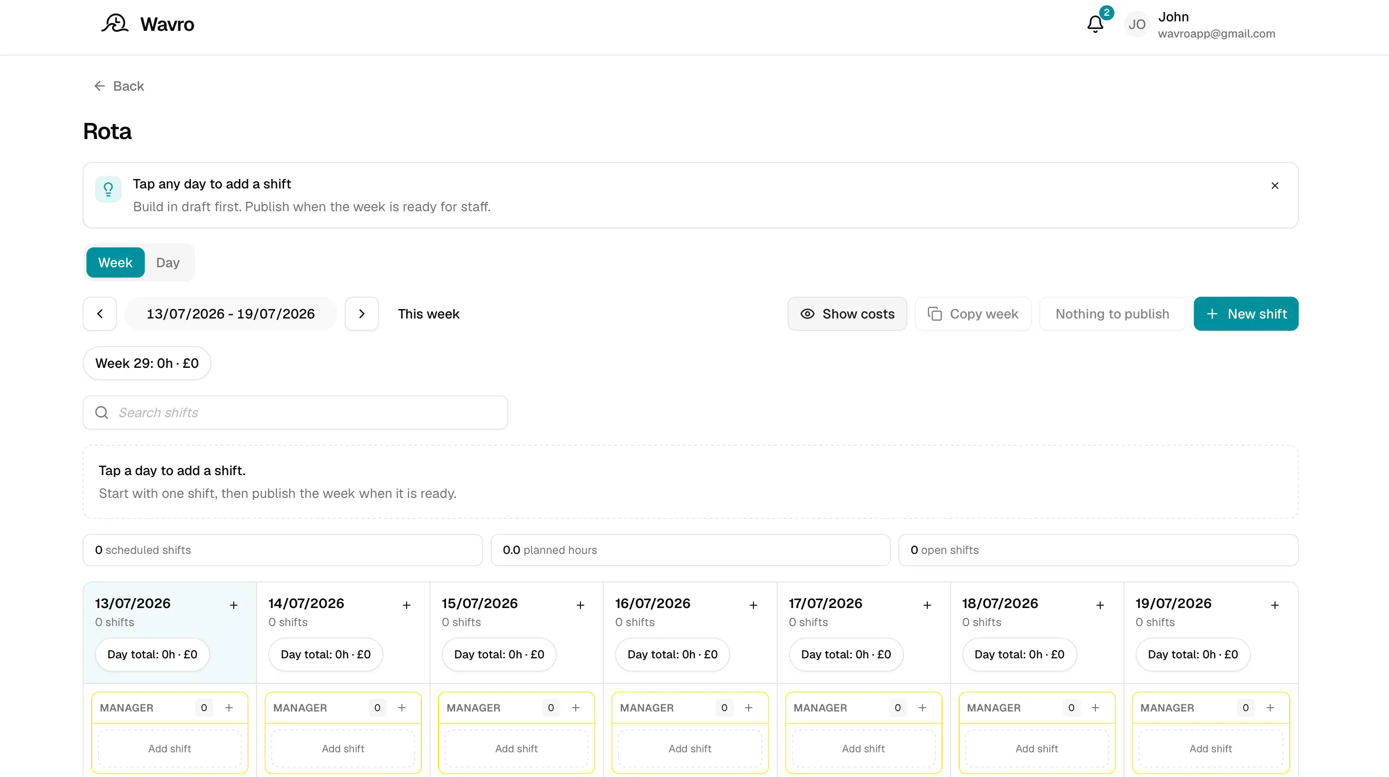Click MANAGER label under 18/07/2026
Screen dimensions: 1389x777
tap(994, 708)
